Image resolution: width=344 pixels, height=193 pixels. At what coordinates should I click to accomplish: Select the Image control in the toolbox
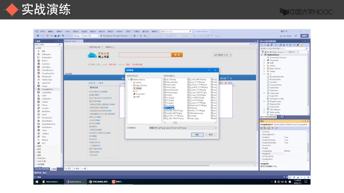[x=45, y=86]
